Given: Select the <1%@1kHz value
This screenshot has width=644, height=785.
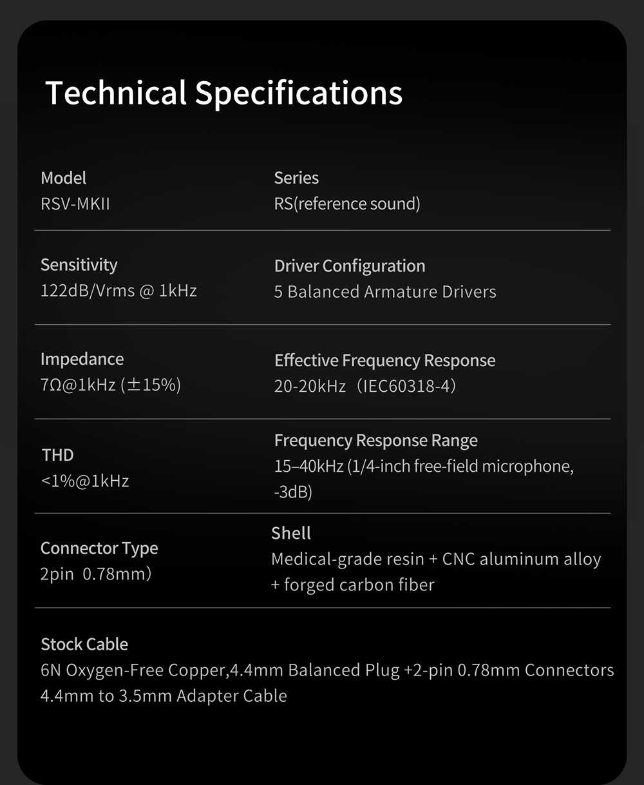Looking at the screenshot, I should pyautogui.click(x=85, y=481).
